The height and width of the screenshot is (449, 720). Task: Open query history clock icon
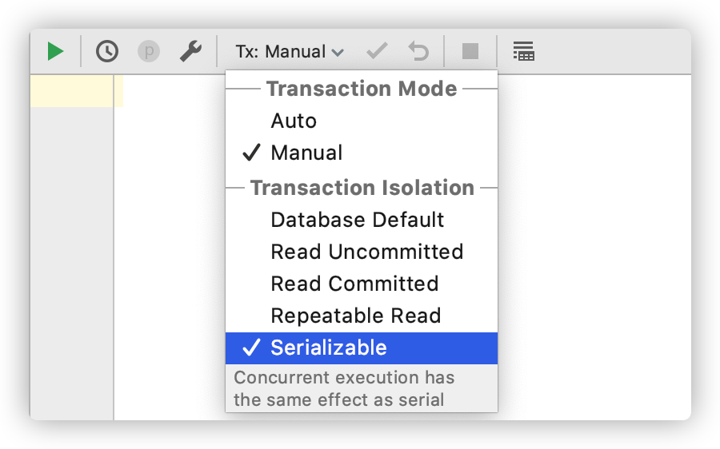pyautogui.click(x=107, y=51)
